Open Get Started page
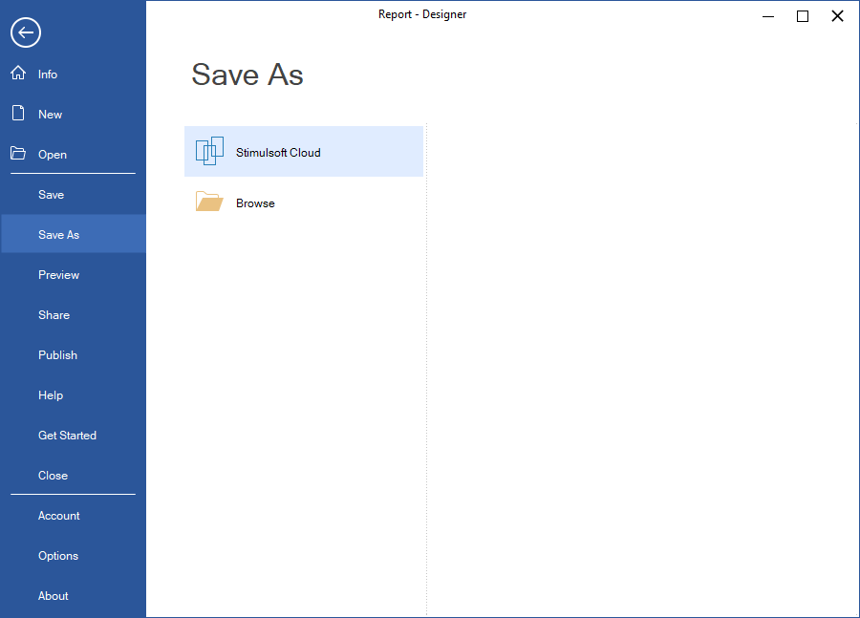Screen dimensions: 860x618 67,435
